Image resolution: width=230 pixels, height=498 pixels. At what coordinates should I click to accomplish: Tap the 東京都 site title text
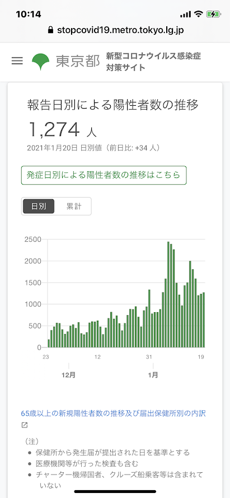(x=78, y=62)
